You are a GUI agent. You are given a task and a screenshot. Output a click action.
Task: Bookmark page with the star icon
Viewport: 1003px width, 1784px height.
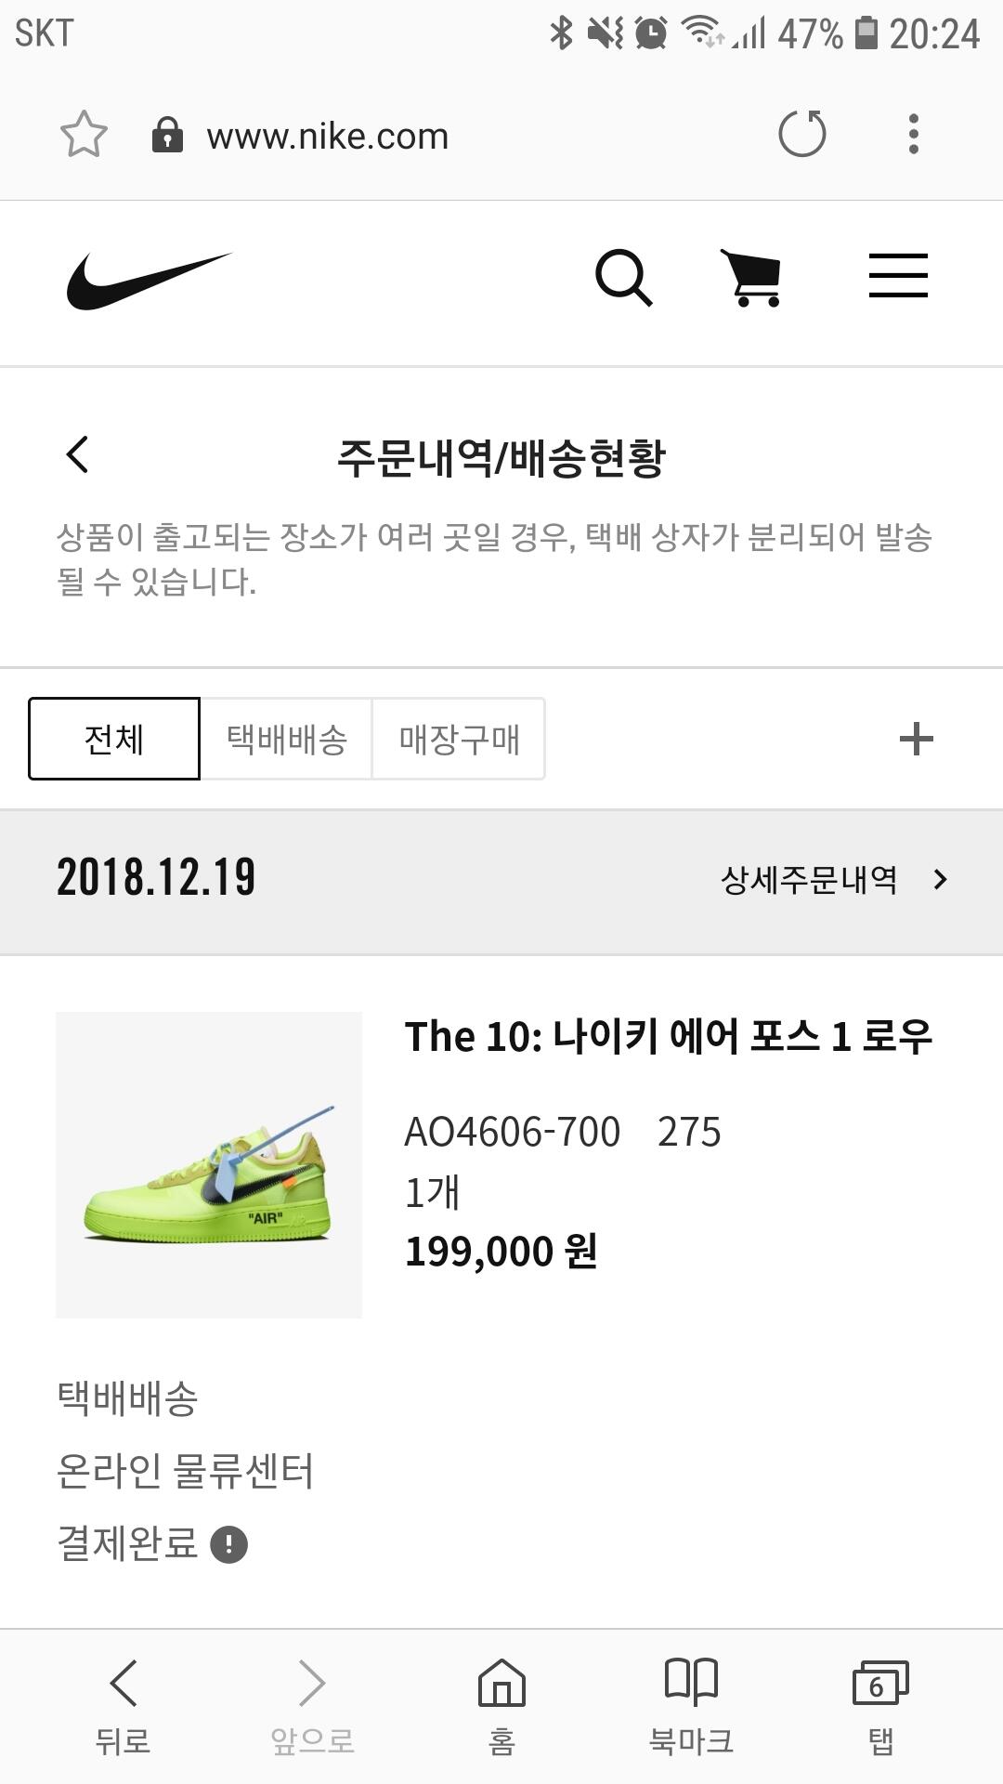tap(84, 135)
